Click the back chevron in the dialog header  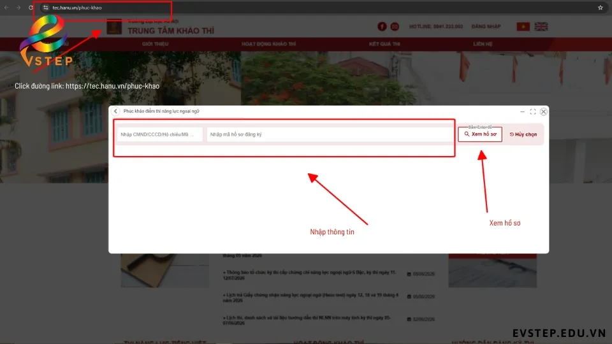(115, 111)
